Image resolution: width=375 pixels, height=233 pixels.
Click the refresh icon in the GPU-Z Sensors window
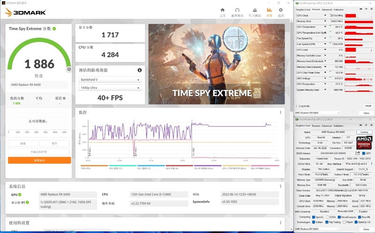pyautogui.click(x=366, y=9)
